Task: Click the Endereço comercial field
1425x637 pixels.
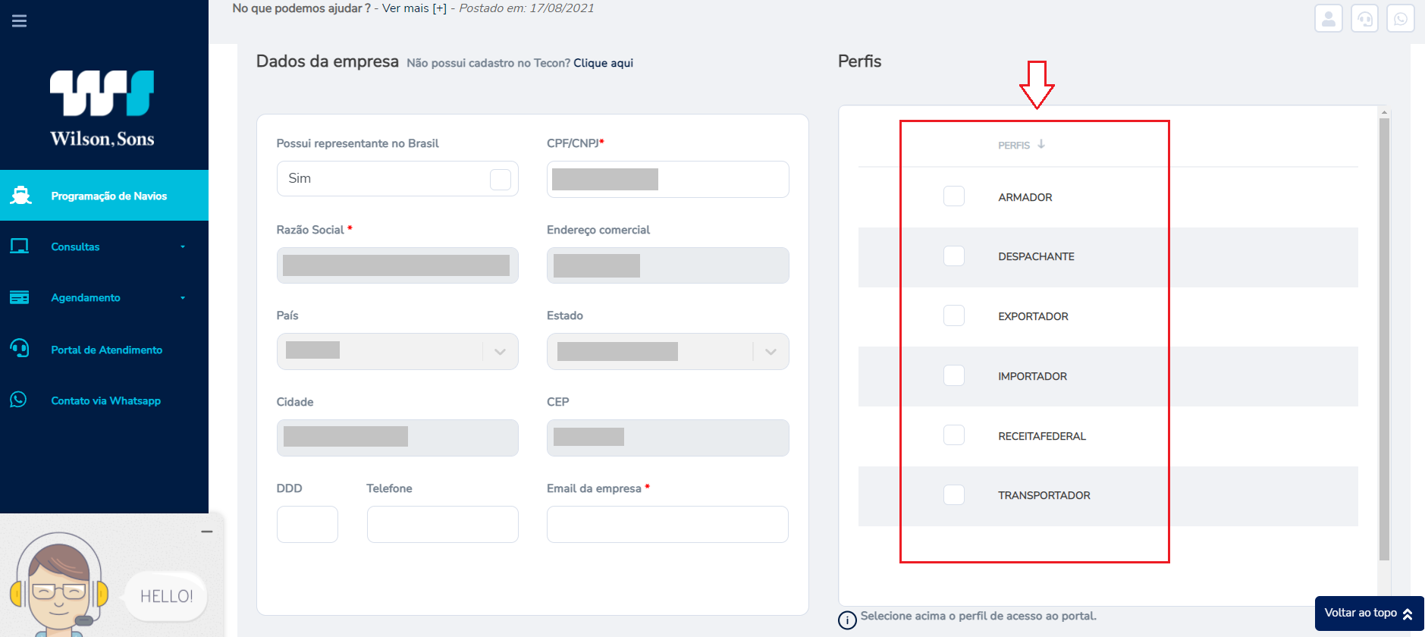Action: 667,265
